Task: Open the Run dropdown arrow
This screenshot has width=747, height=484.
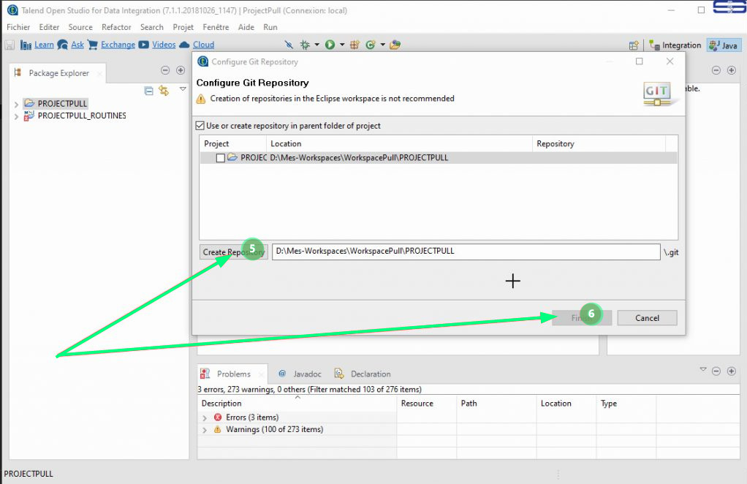Action: point(341,45)
